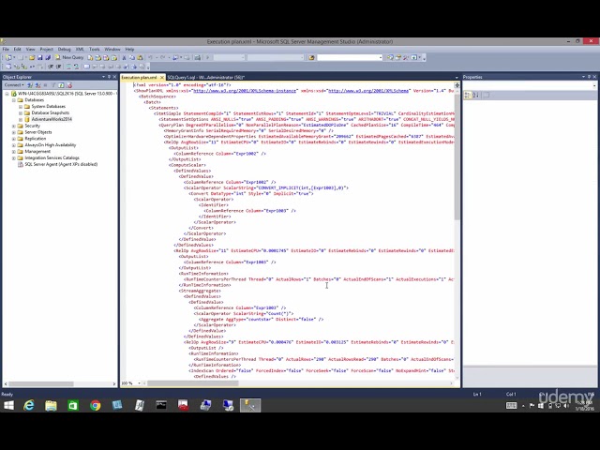Click the editor vertical scrollbar thumb

click(457, 157)
